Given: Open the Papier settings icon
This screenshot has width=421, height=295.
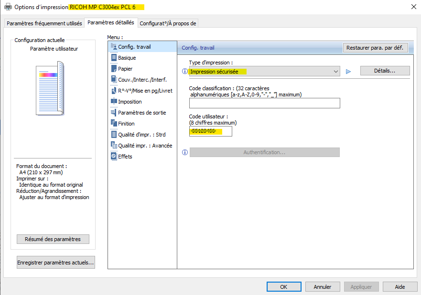Looking at the screenshot, I should point(114,69).
